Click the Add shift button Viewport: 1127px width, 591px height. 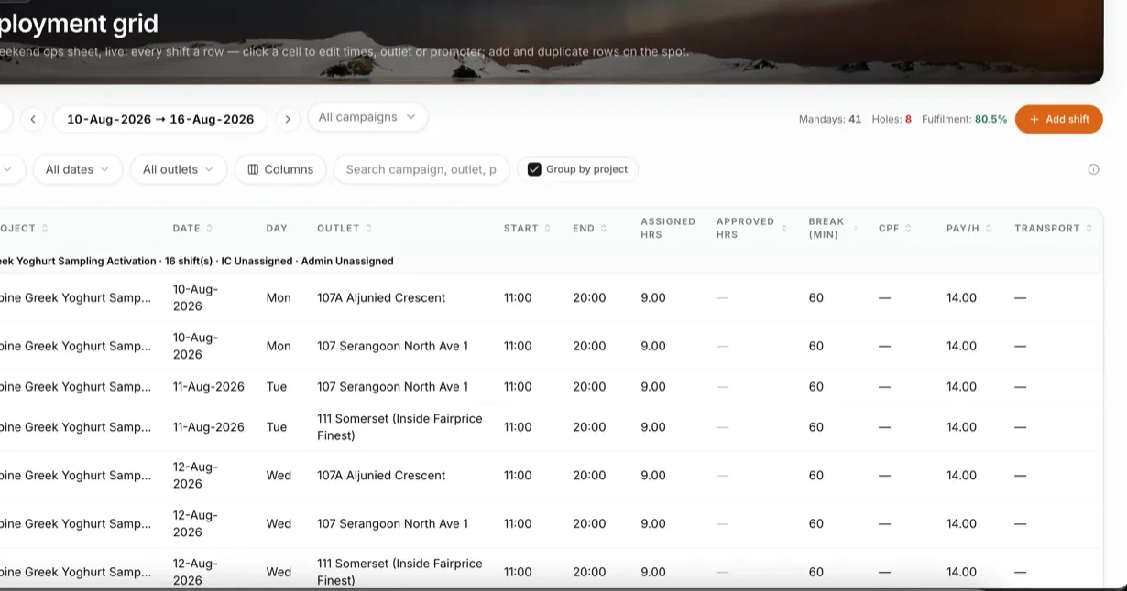point(1058,119)
